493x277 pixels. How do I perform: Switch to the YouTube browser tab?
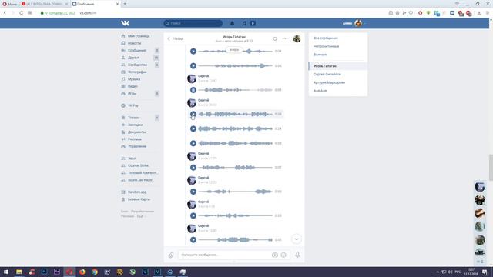45,4
